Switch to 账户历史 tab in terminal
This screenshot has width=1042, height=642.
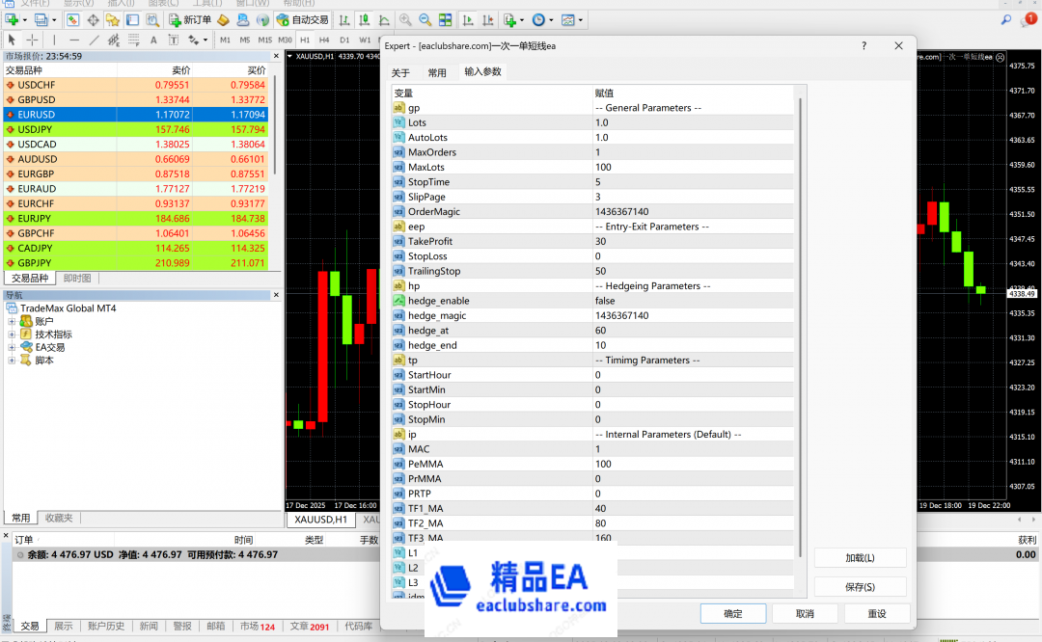106,626
